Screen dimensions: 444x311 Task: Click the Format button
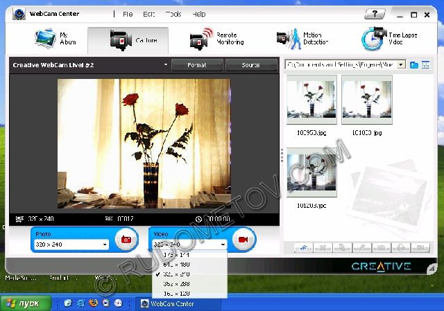click(197, 65)
